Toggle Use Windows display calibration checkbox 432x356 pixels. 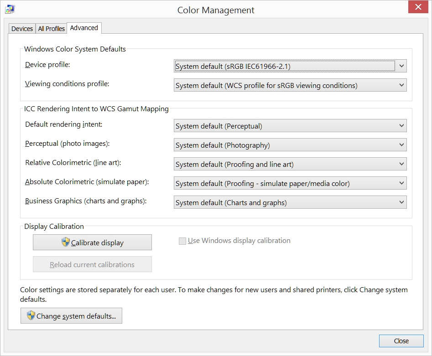point(182,241)
